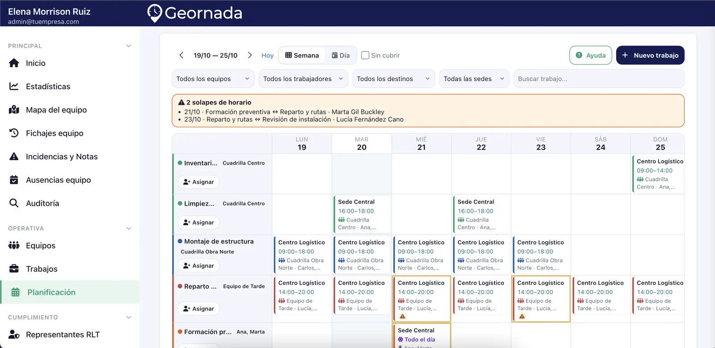This screenshot has height=348, width=715.
Task: Collapse the CUMPLIMIENTO sidebar section
Action: click(x=129, y=317)
